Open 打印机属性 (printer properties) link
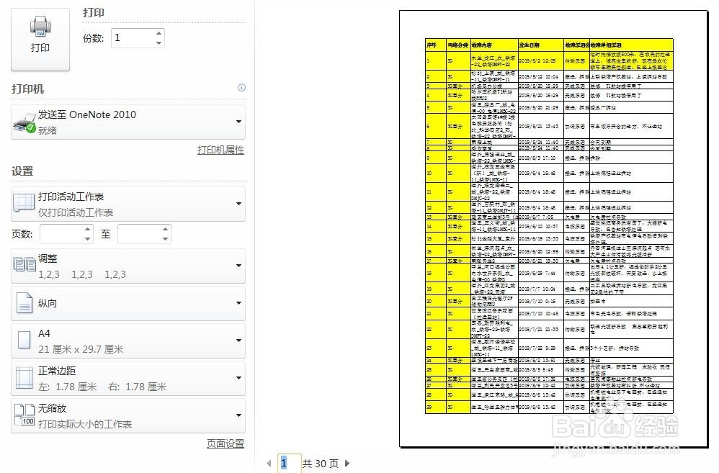Image resolution: width=719 pixels, height=473 pixels. click(x=220, y=150)
